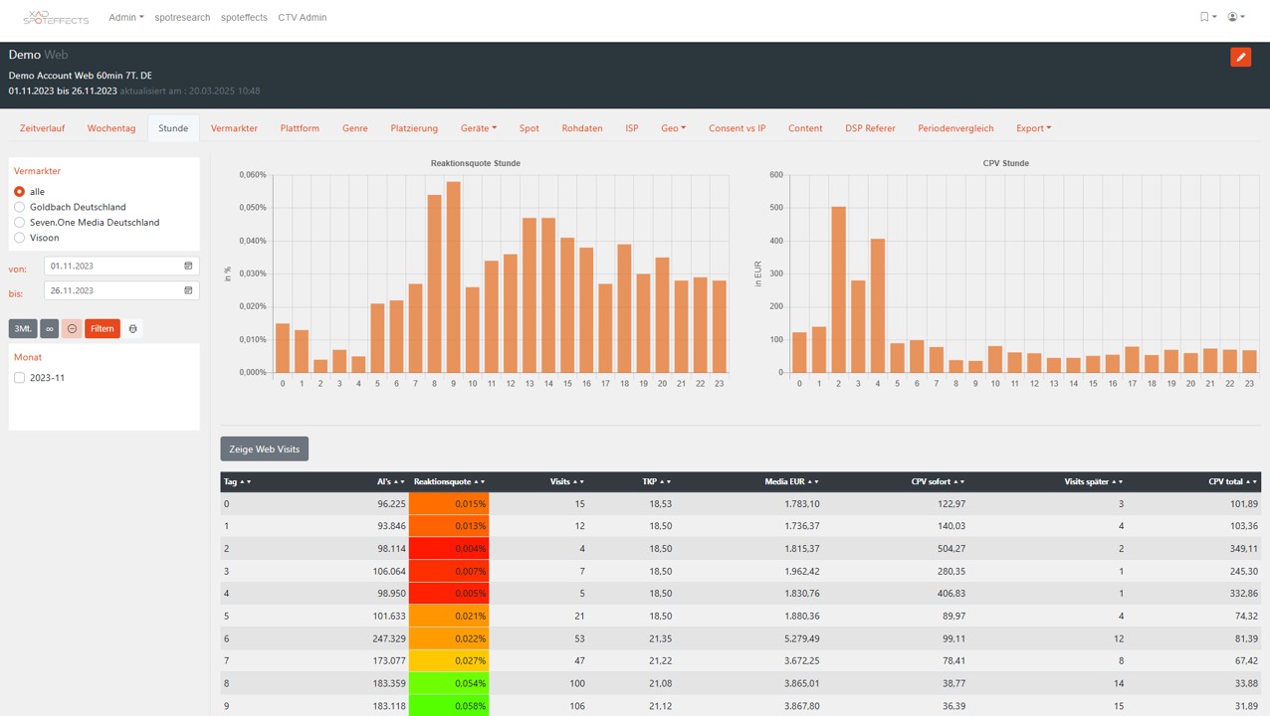This screenshot has height=716, width=1270.
Task: Open the Export dropdown menu
Action: pyautogui.click(x=1033, y=128)
